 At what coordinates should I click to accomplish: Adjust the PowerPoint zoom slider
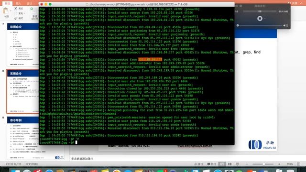point(263,164)
